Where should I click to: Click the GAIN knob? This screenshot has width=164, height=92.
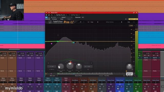[x=70, y=66]
